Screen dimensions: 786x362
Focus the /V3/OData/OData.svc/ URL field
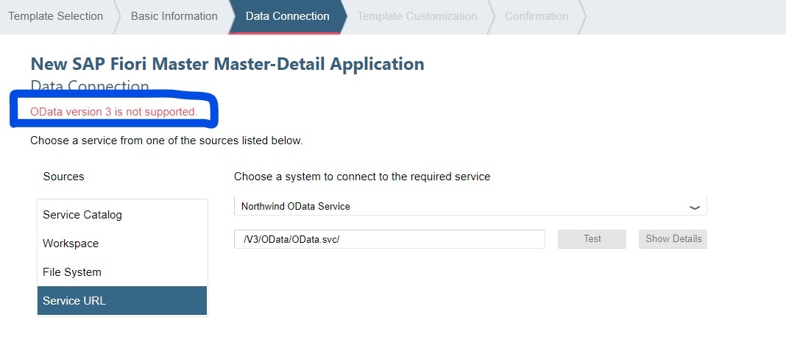click(x=389, y=239)
